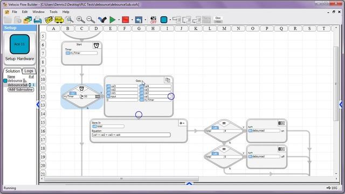Open dropdown beside teal square icon
345x194 pixels.
click(x=170, y=20)
